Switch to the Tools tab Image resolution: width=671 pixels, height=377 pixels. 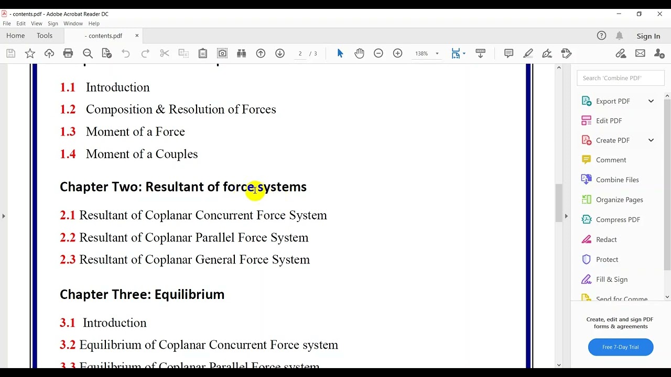click(x=45, y=36)
